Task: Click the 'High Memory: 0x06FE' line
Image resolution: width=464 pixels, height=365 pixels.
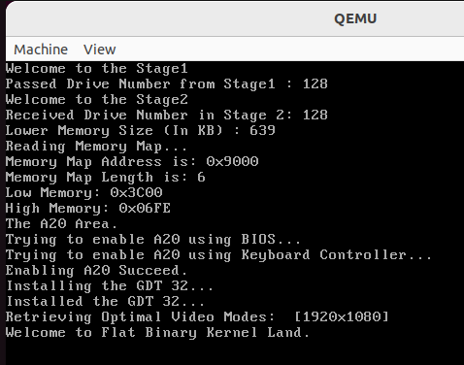Action: point(88,209)
